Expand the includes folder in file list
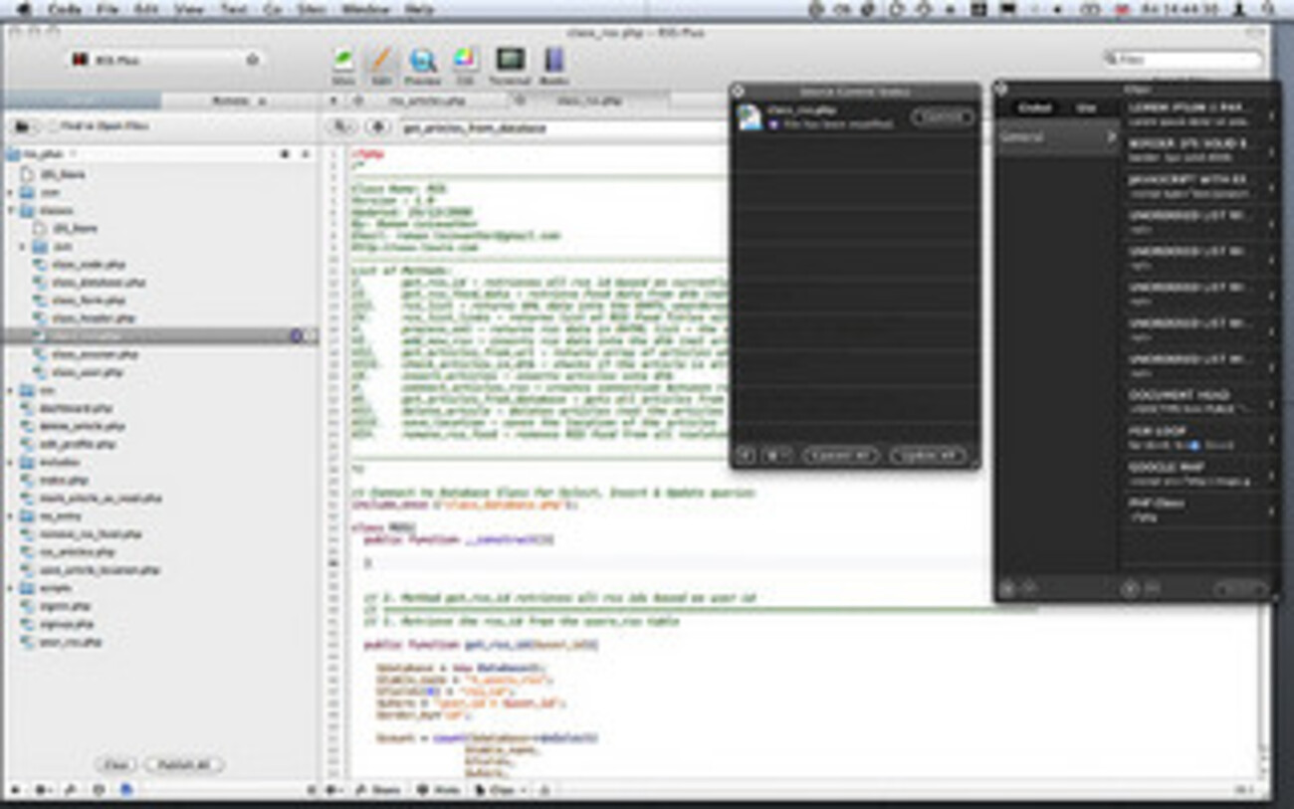 pyautogui.click(x=11, y=463)
